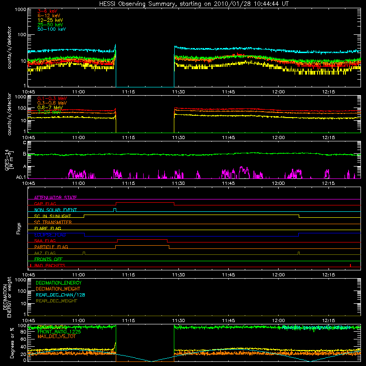The image size is (366, 366).
Task: Click the 25-50 keV legend label
Action: (x=50, y=25)
